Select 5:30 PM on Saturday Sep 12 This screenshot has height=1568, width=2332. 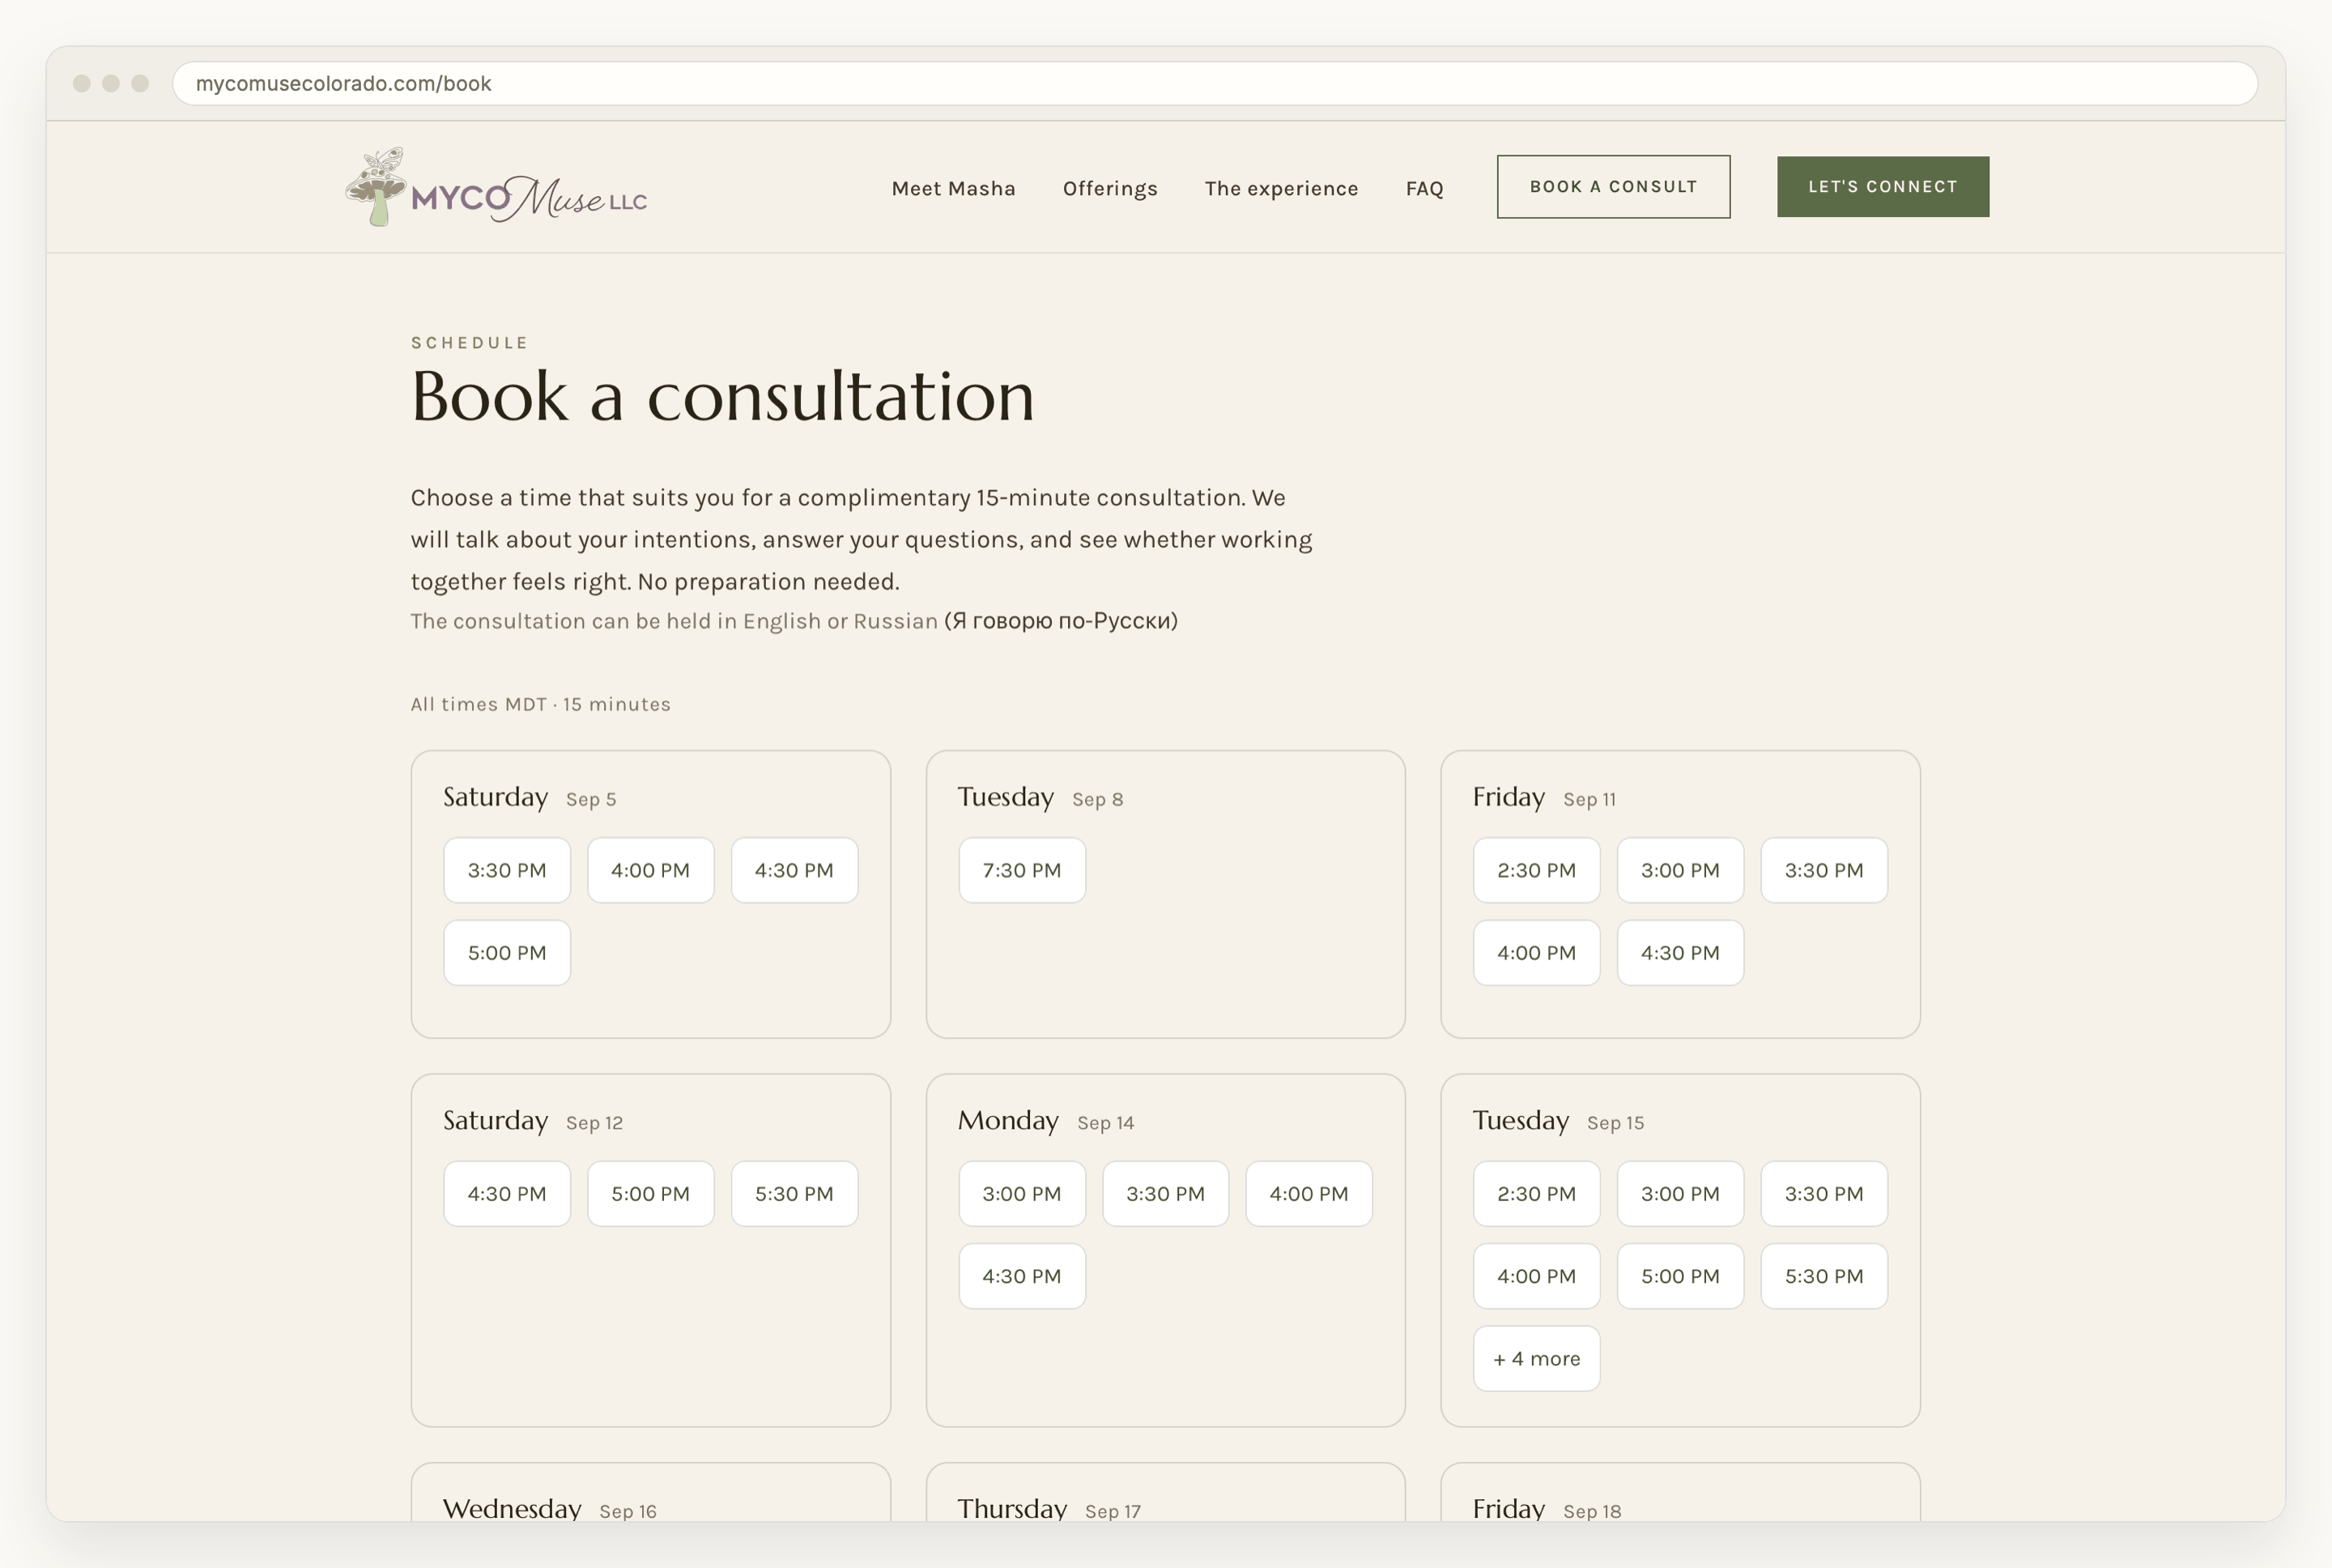click(794, 1193)
